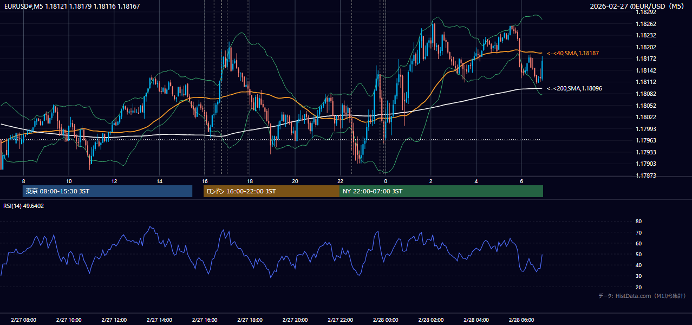Click hour mark 10 on price chart axis

pyautogui.click(x=69, y=180)
